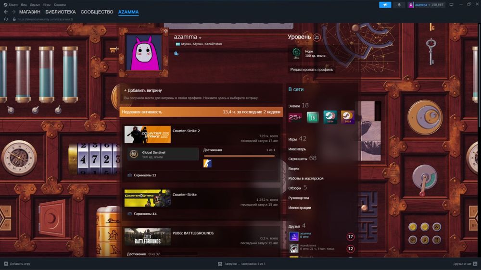Click friend azamma's blue avatar
481x270 pixels.
(294, 236)
